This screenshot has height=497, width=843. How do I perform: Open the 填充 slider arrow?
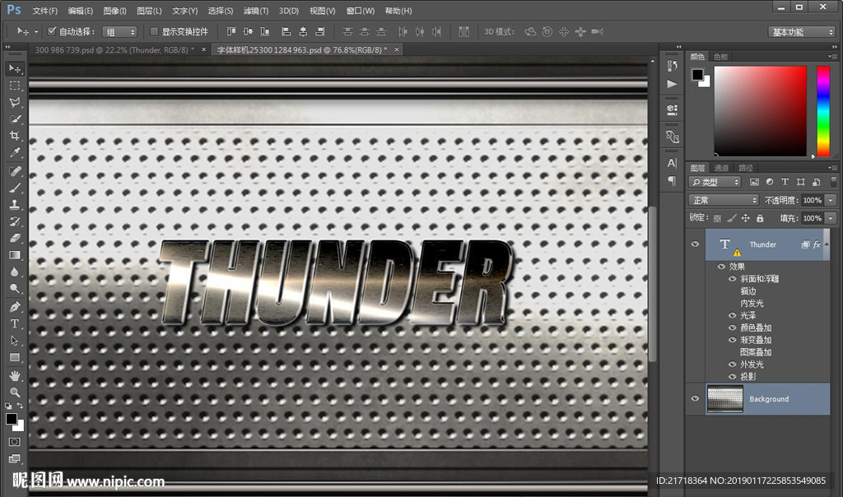tap(831, 218)
